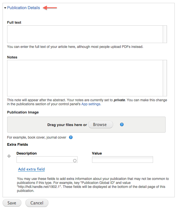Click the Add extra field link
The image size is (177, 209).
tap(31, 169)
